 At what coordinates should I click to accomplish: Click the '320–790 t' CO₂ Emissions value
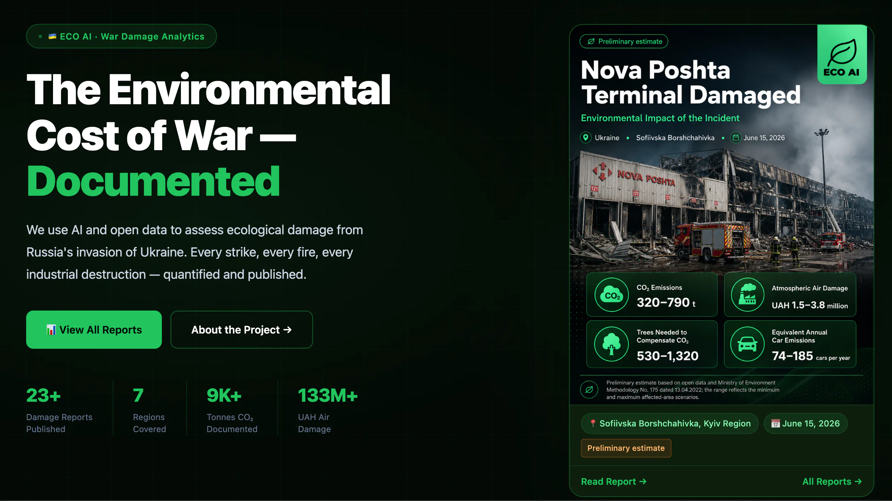point(666,302)
